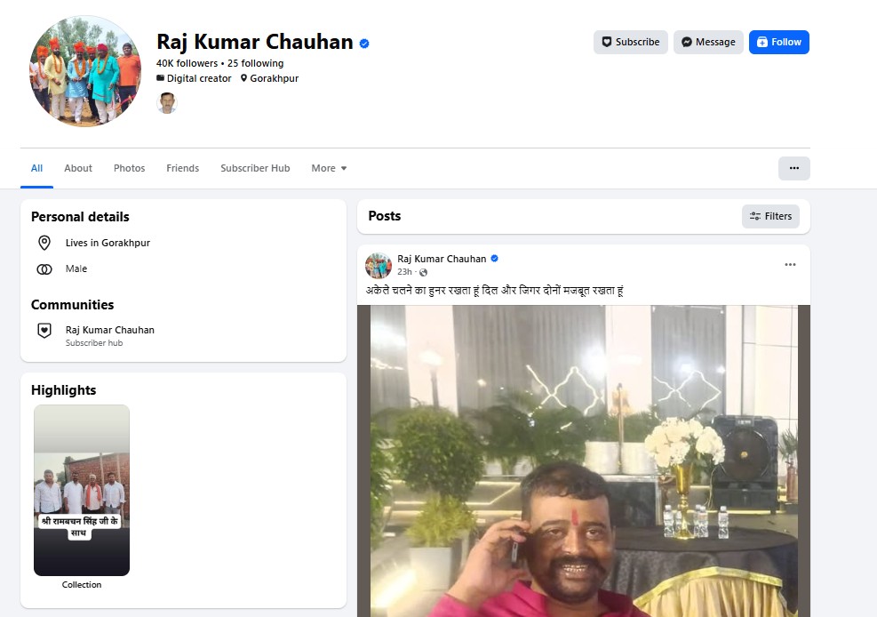Select the Subscriber Hub tab
The image size is (877, 617).
click(x=255, y=168)
